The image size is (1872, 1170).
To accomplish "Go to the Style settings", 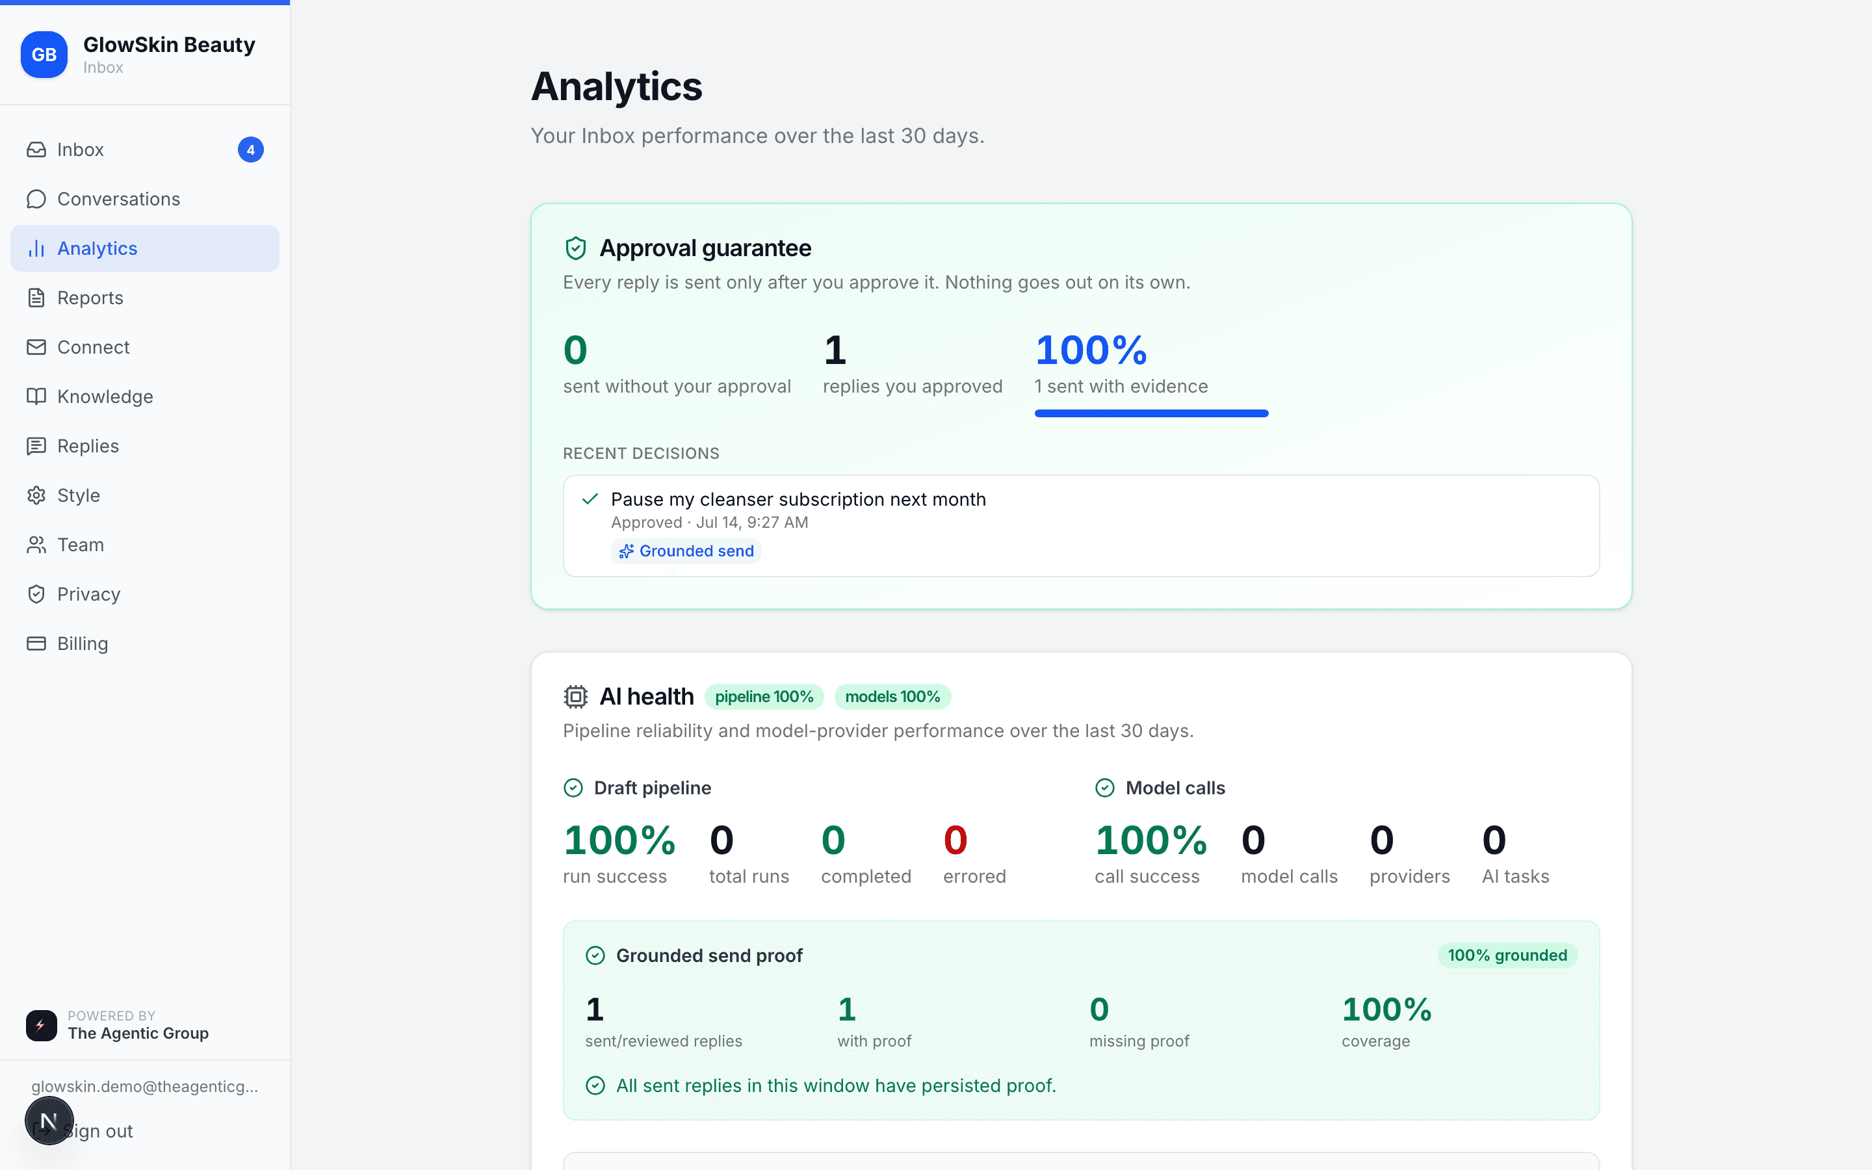I will coord(145,495).
